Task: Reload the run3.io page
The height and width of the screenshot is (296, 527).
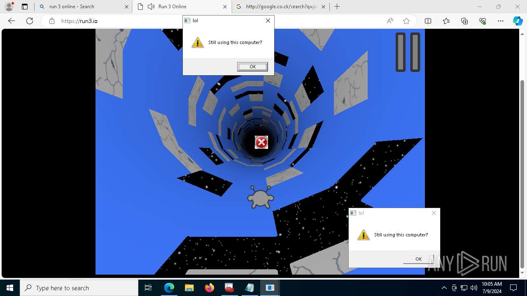Action: click(x=30, y=21)
